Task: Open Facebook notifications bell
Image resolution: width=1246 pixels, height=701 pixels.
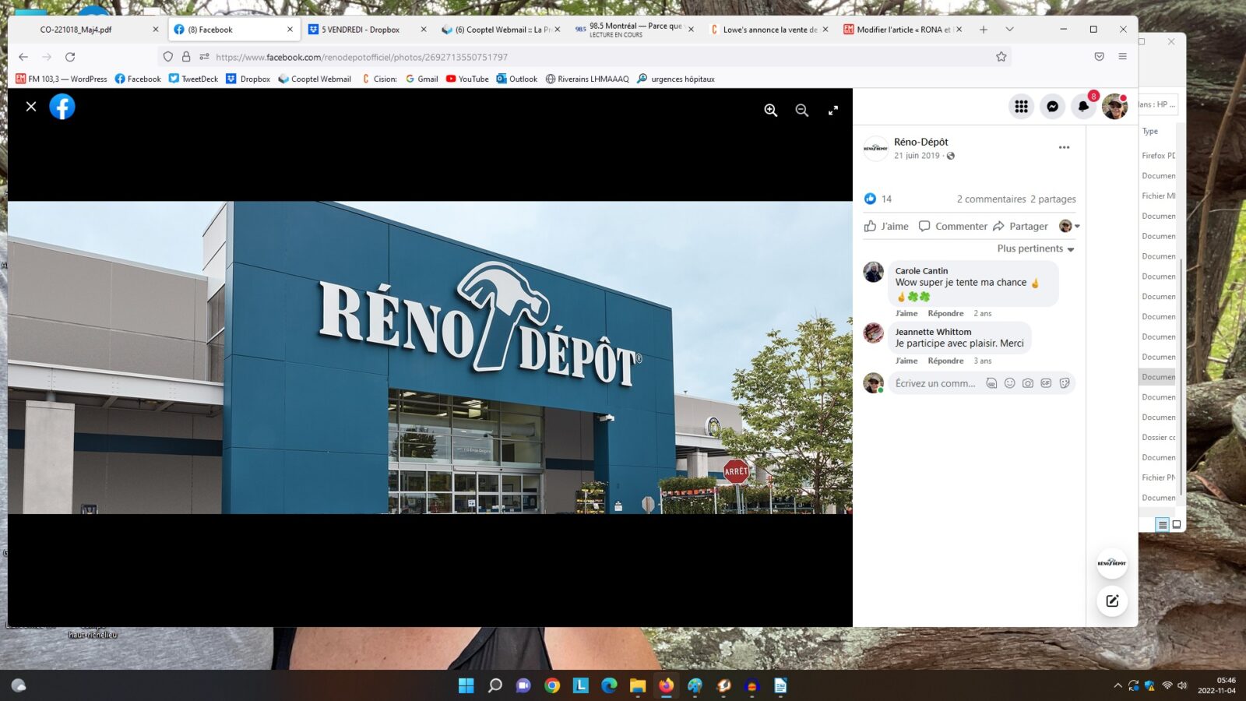Action: tap(1083, 107)
